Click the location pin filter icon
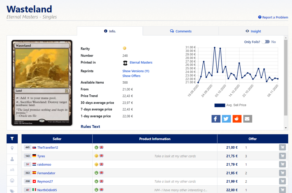Viewport: 292px width, 193px height. [12, 148]
